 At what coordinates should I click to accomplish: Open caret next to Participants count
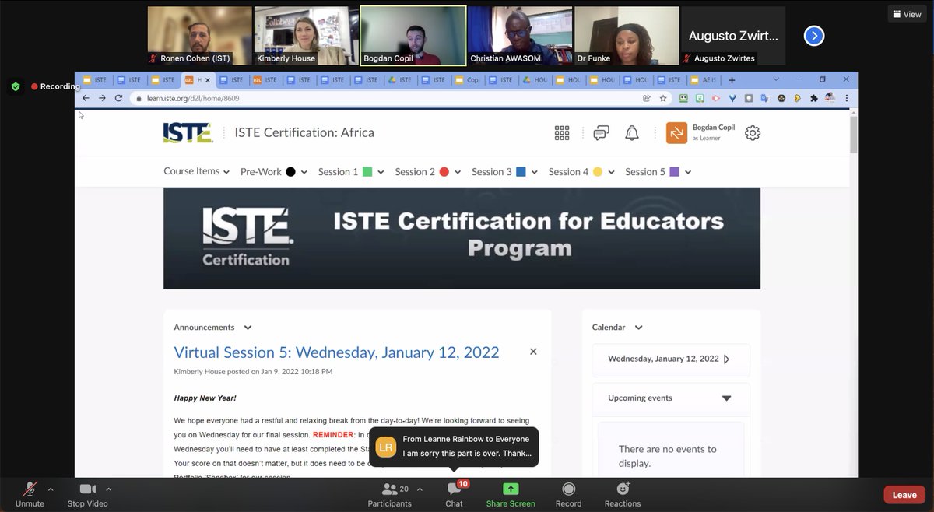coord(420,489)
